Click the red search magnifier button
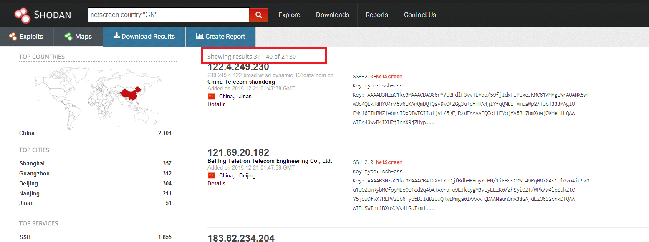Screen dimensions: 649x242 tap(258, 15)
